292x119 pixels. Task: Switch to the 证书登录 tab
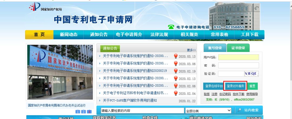(x=238, y=48)
